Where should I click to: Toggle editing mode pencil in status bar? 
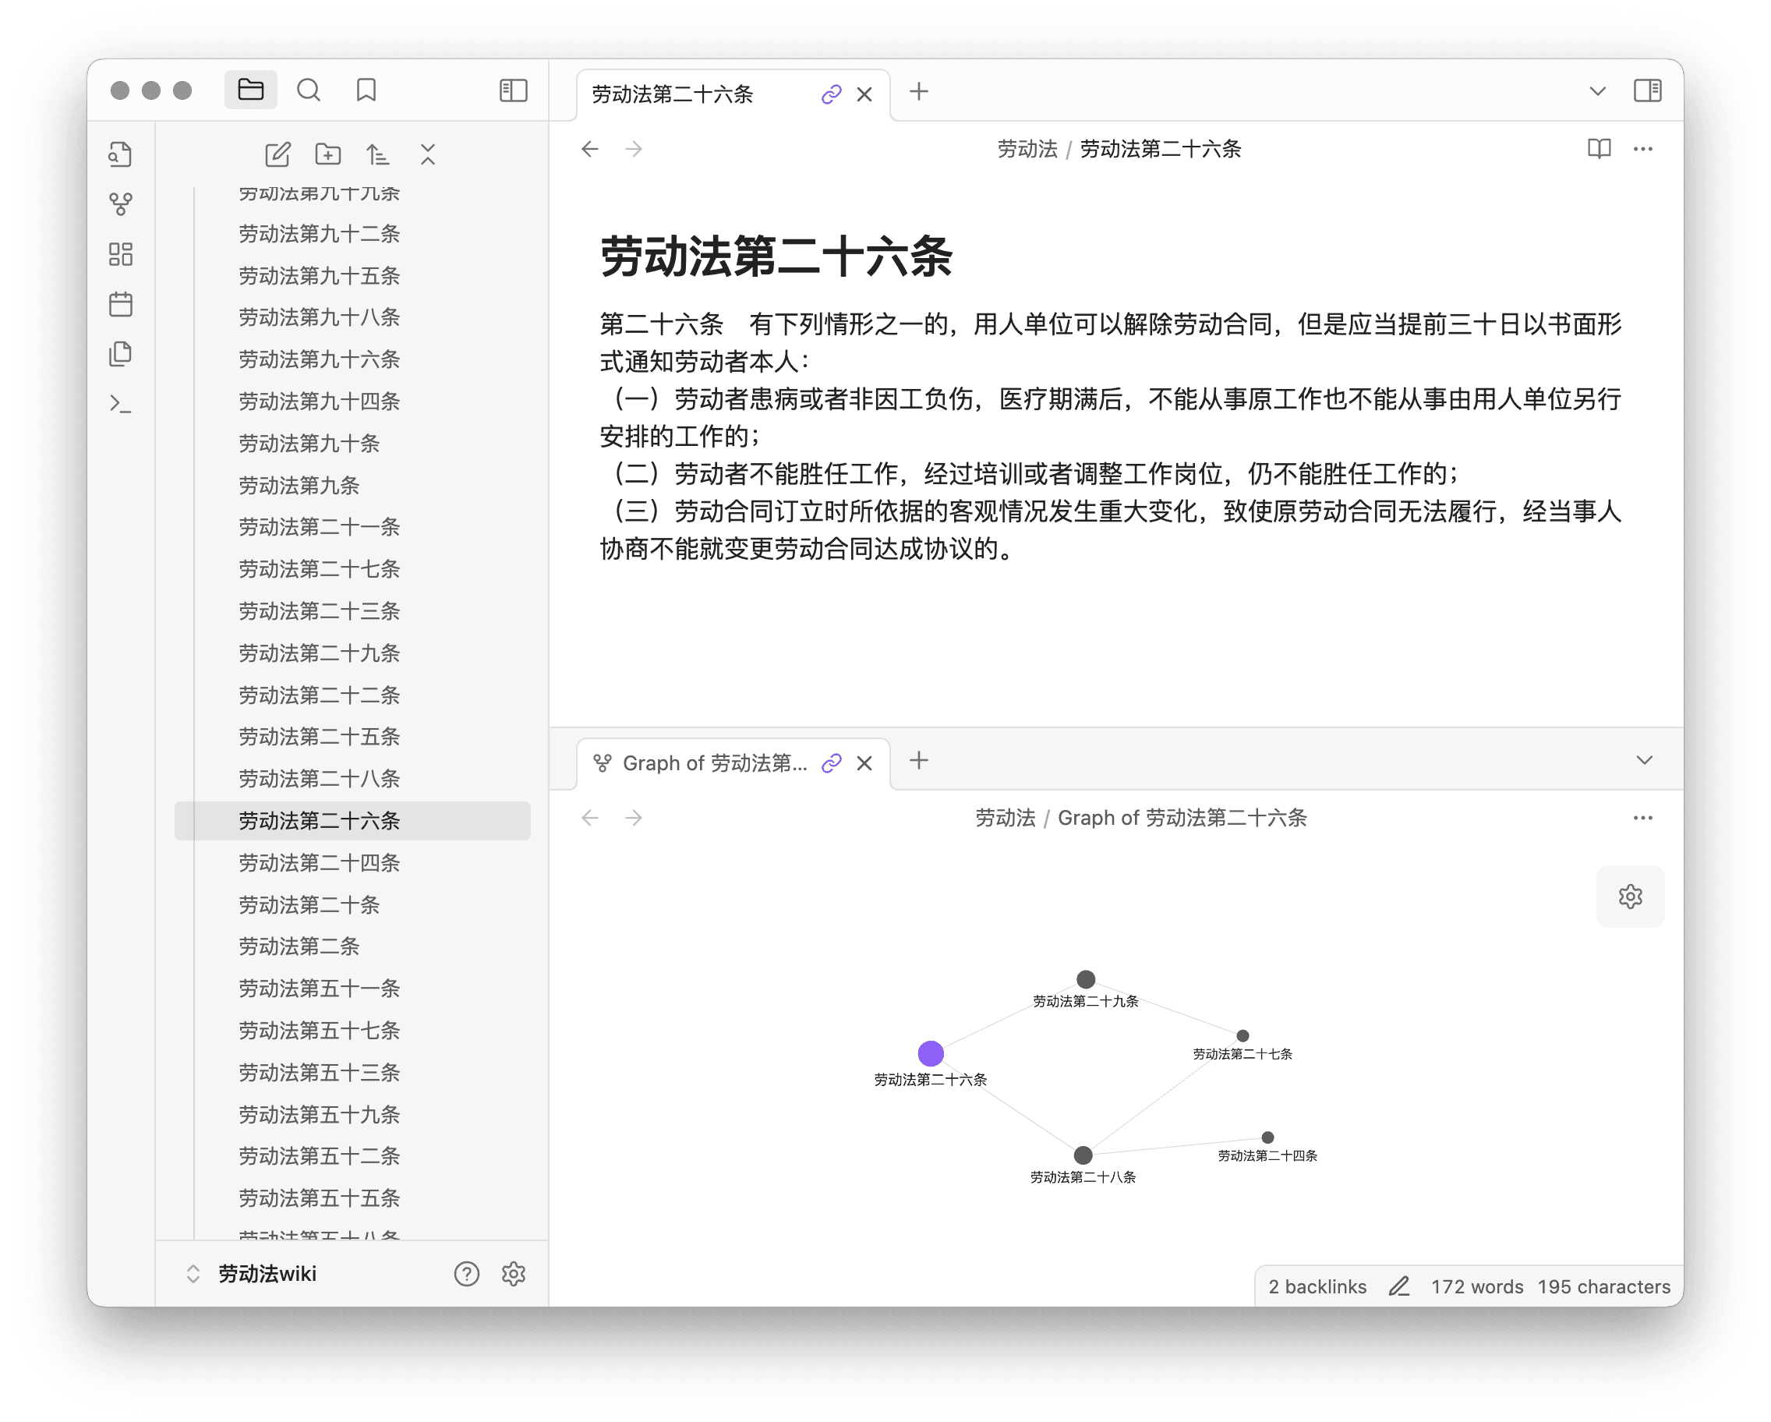(x=1399, y=1286)
